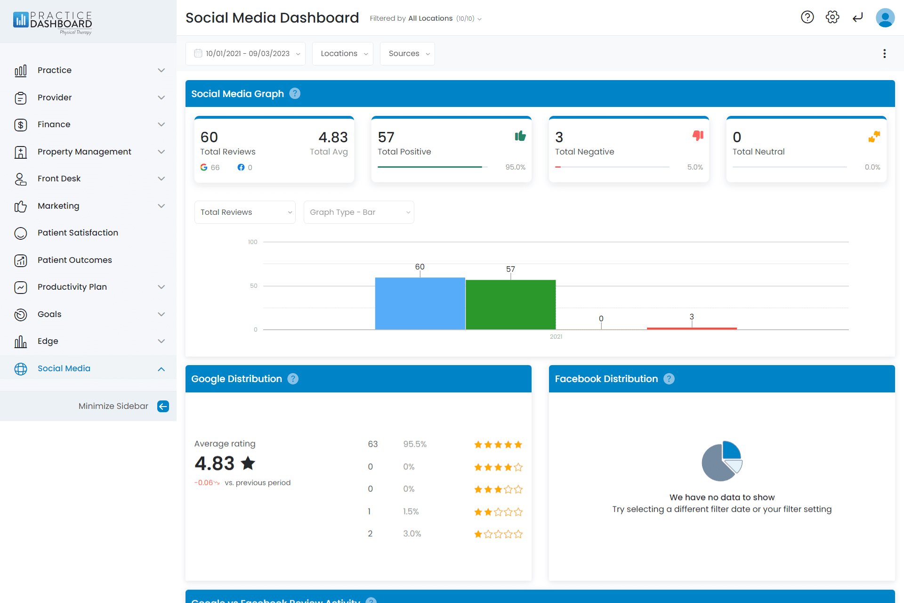Click the Patient Outcomes chart icon

[x=21, y=261]
